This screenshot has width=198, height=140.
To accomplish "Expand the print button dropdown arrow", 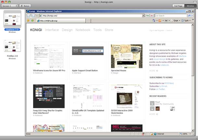I will [169, 20].
